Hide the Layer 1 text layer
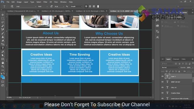Screen dimensions: 194x109 pos(162,76)
